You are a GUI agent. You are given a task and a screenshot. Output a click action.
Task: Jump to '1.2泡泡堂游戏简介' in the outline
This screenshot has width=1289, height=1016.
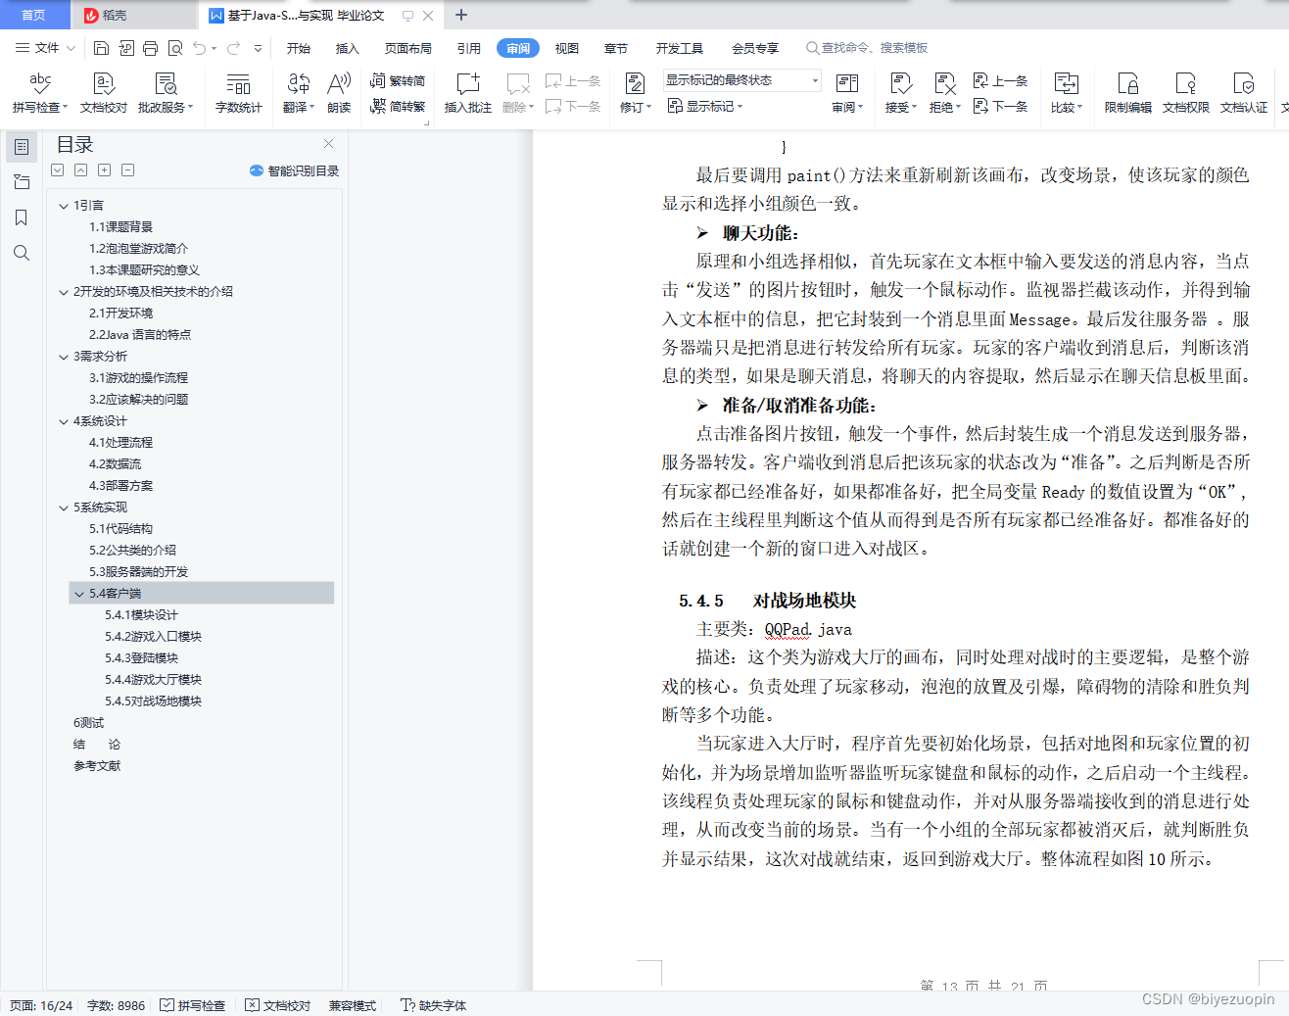[x=138, y=249]
